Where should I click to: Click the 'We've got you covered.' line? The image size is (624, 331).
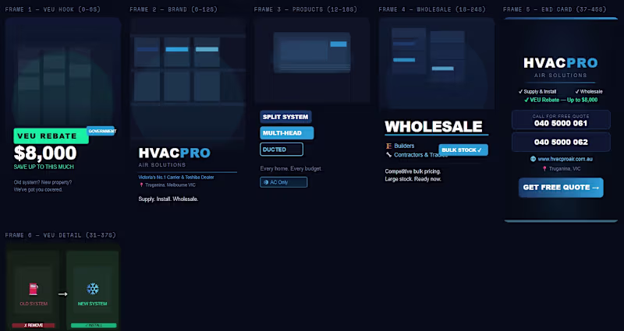(x=38, y=189)
